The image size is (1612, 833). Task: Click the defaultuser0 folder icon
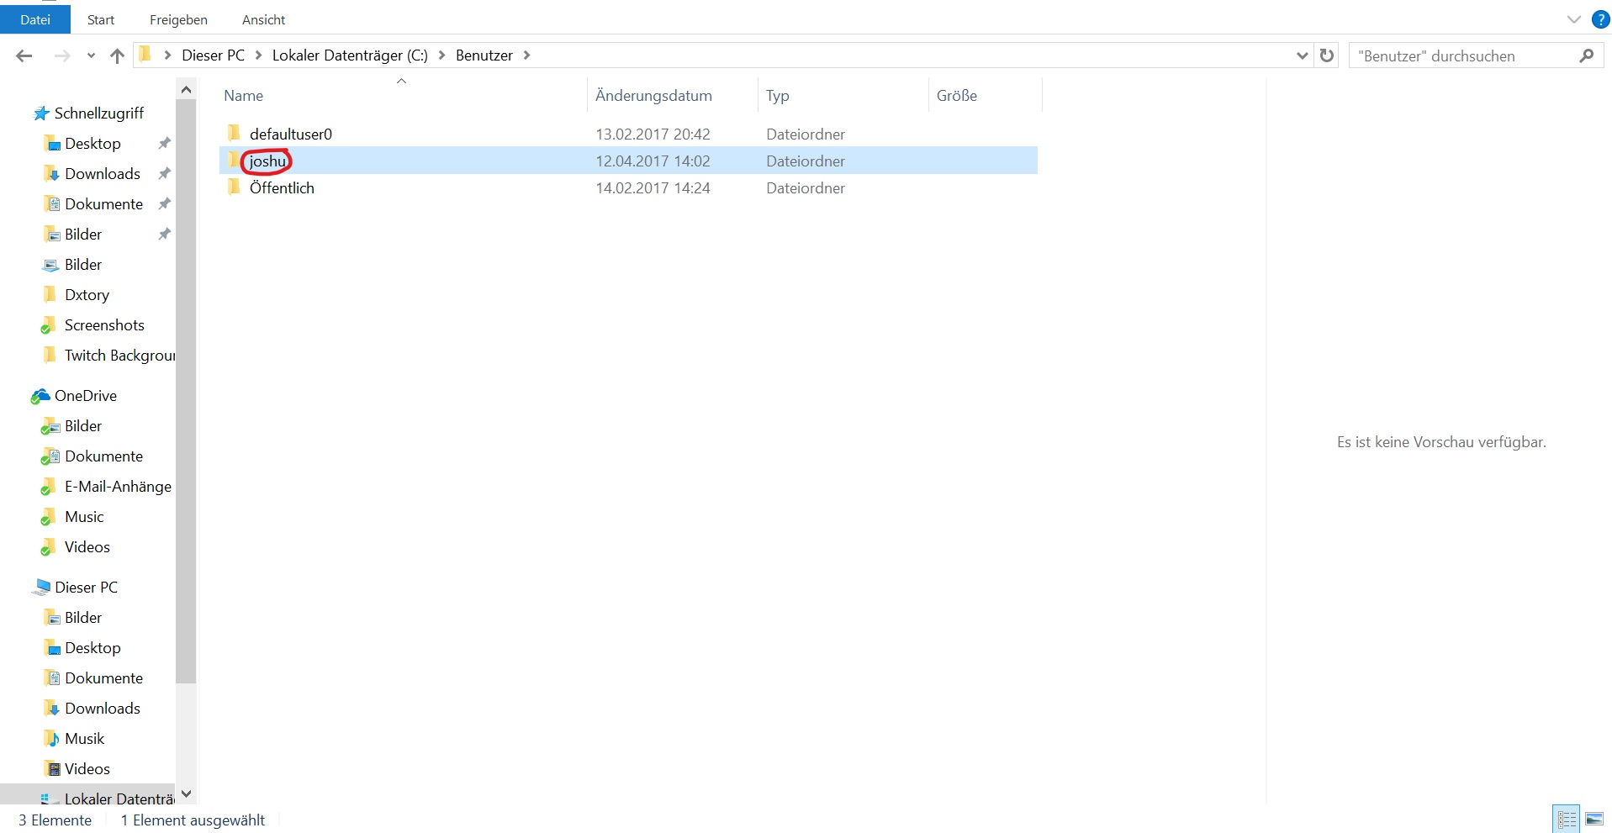click(x=235, y=133)
